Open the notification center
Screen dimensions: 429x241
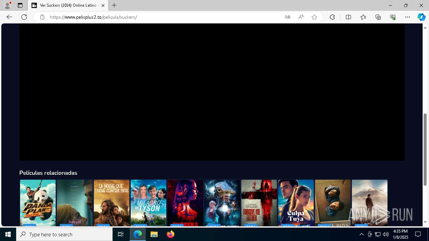click(418, 234)
